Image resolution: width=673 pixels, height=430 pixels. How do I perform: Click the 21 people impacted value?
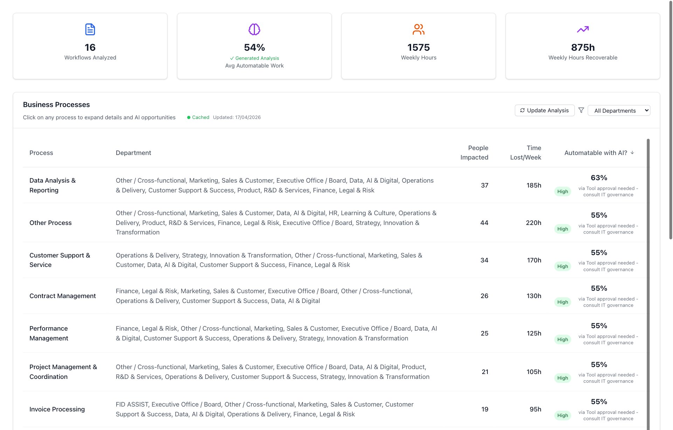point(485,372)
